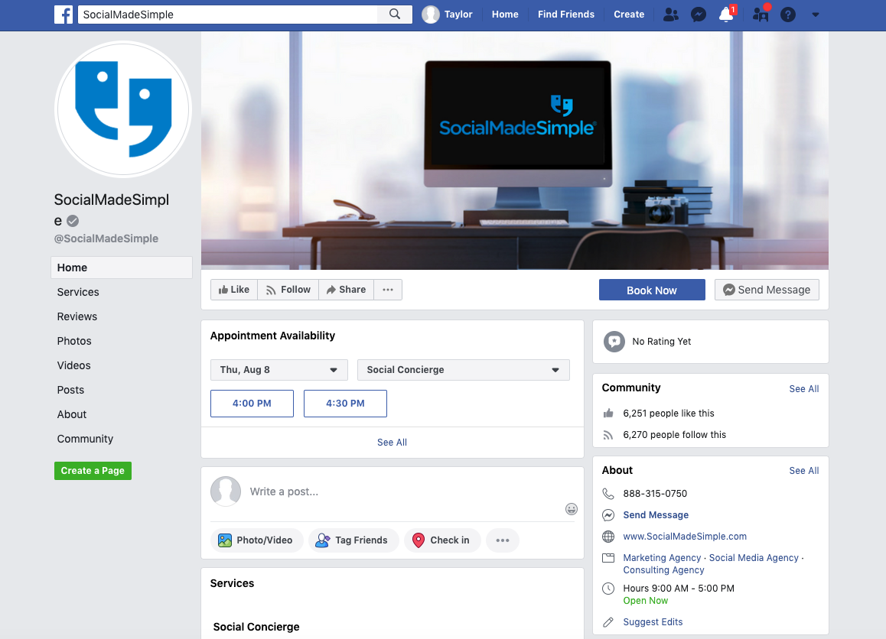886x639 pixels.
Task: Open Community in the page sidebar
Action: (x=86, y=439)
